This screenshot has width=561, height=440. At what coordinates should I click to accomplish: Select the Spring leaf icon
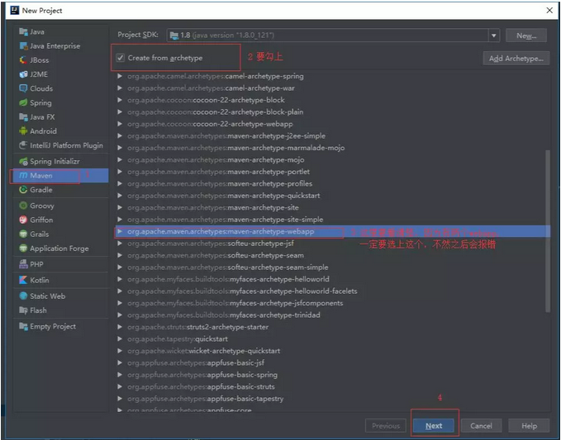[x=23, y=102]
